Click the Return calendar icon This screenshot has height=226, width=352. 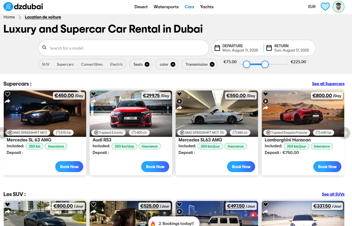pos(269,48)
